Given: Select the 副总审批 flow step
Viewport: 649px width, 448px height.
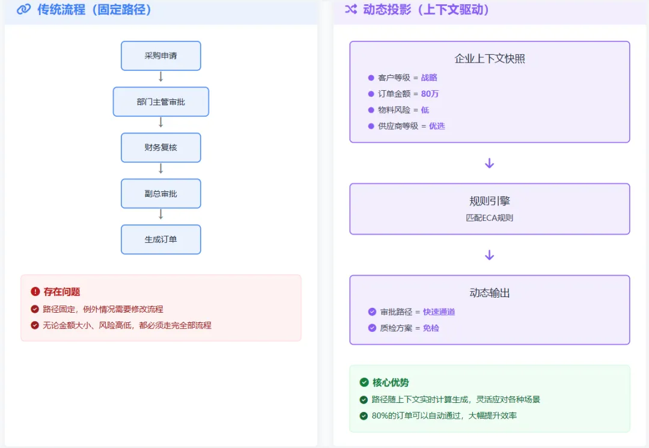Looking at the screenshot, I should pos(161,194).
